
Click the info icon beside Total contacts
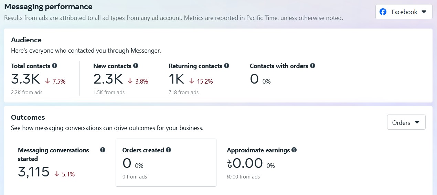(x=55, y=66)
